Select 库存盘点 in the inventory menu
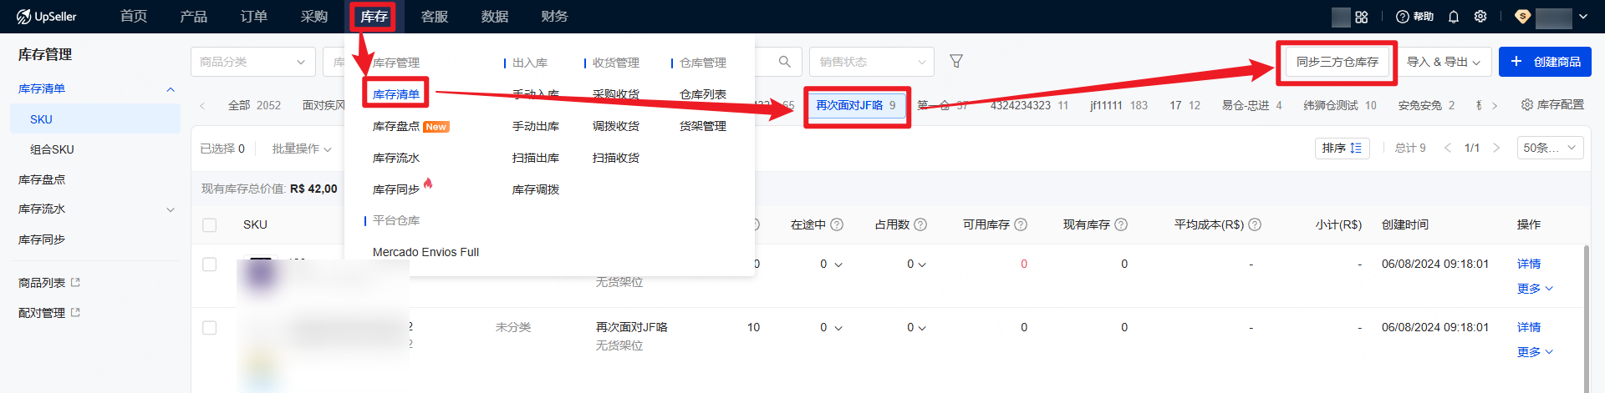Screen dimensions: 1605x393 pos(396,126)
